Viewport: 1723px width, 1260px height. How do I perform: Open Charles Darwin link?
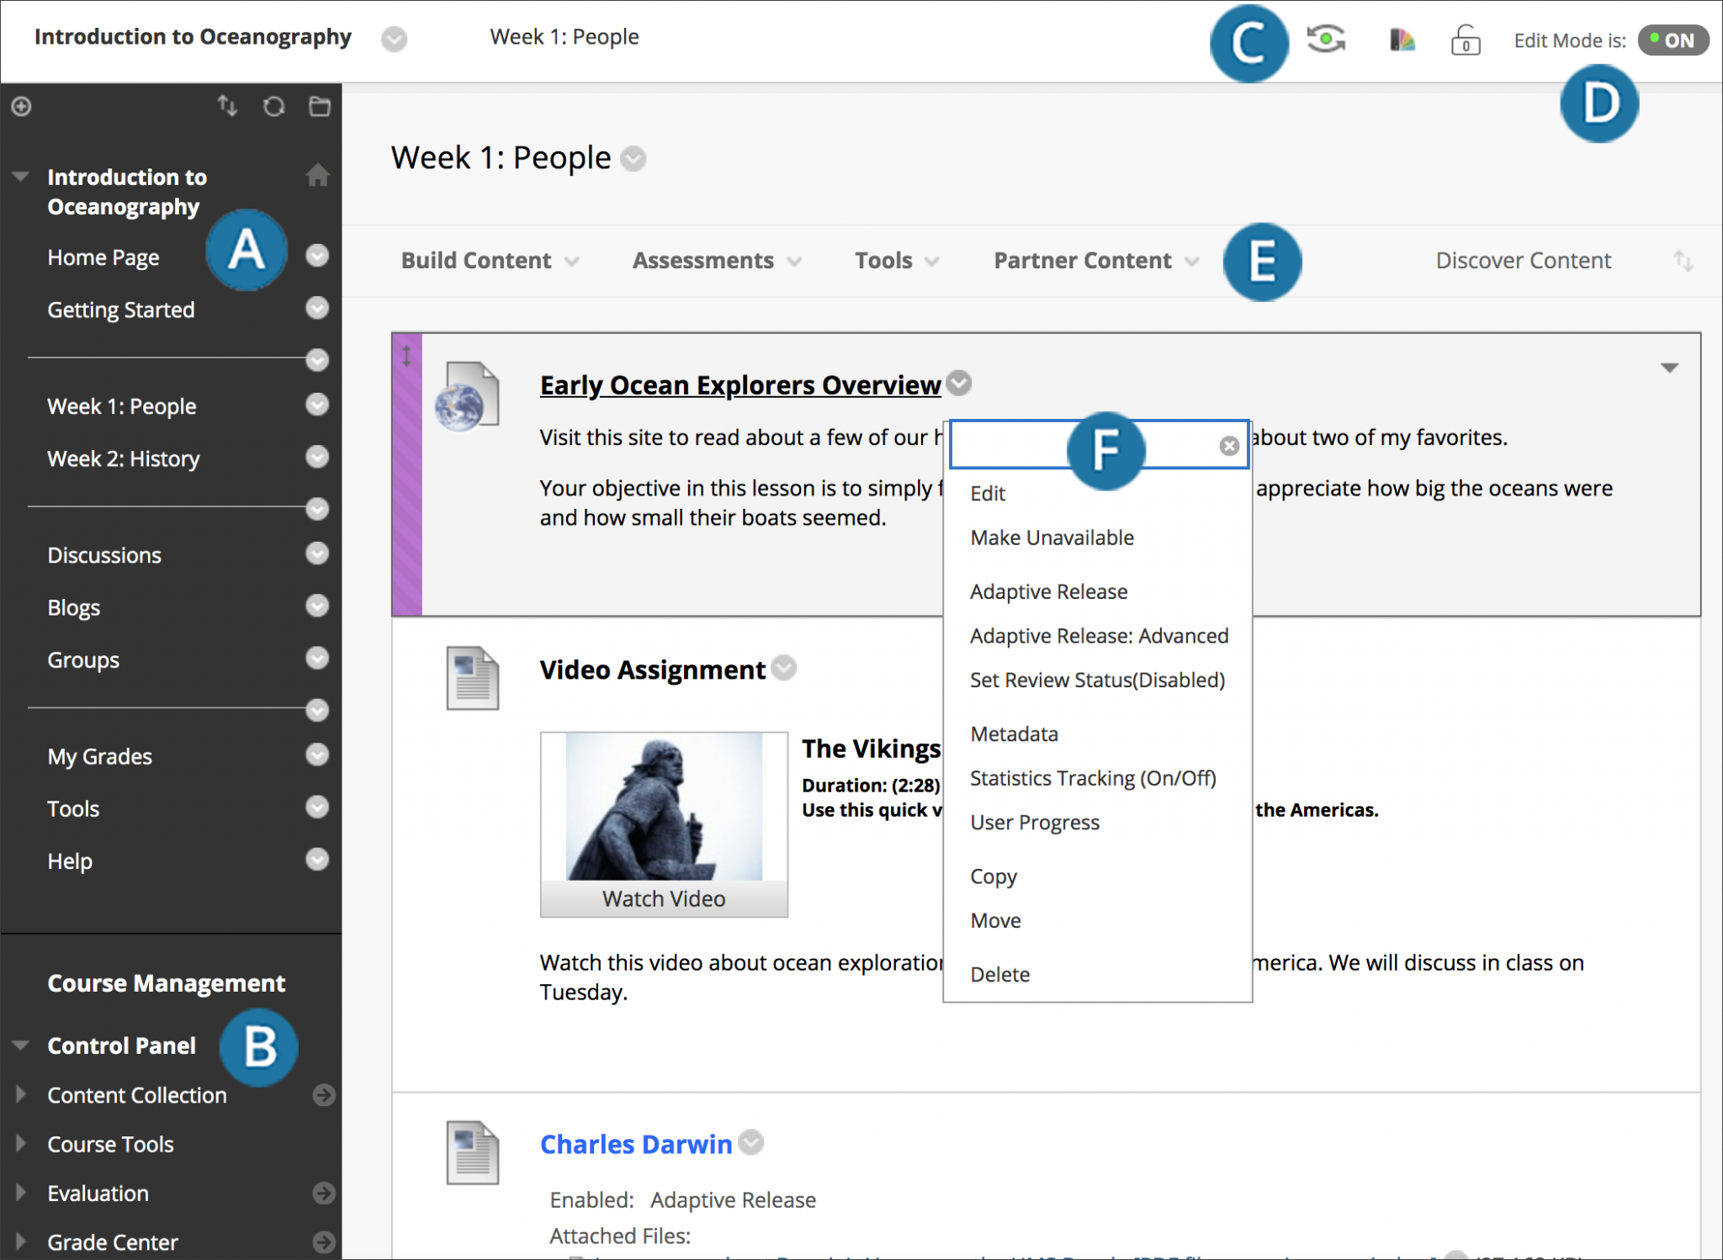click(636, 1144)
